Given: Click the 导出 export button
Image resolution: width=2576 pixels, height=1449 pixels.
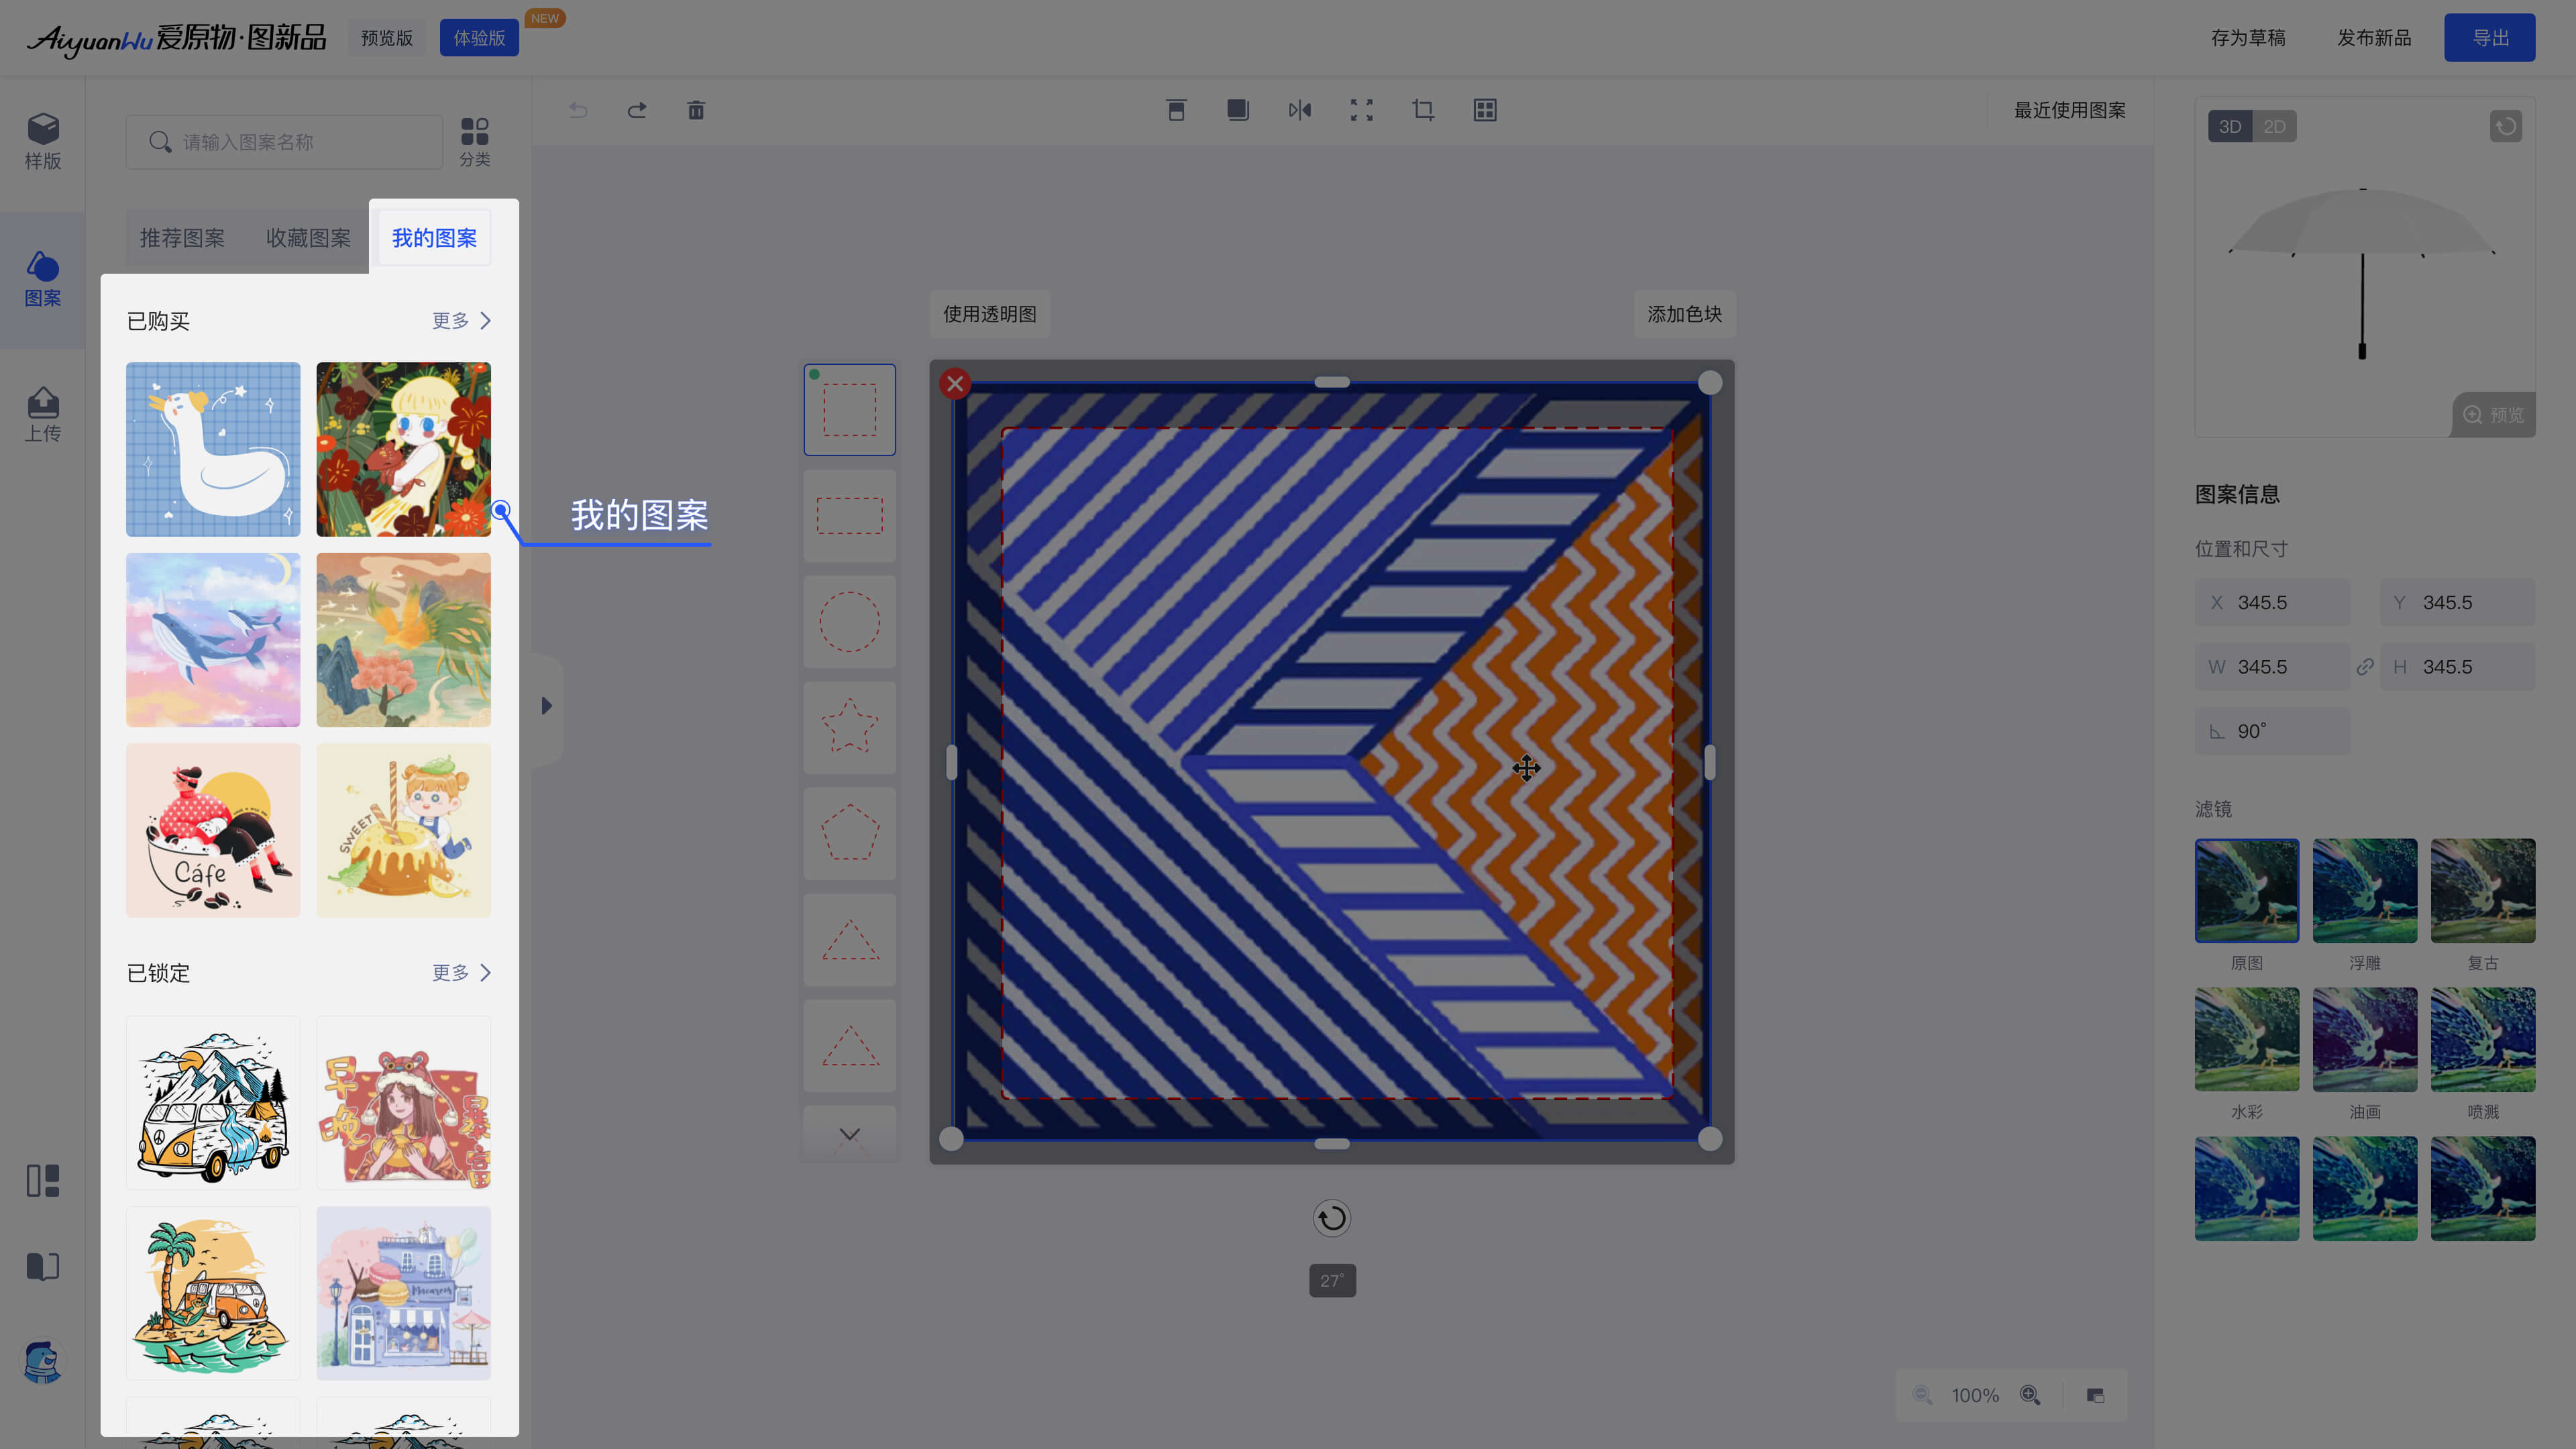Looking at the screenshot, I should 2489,38.
